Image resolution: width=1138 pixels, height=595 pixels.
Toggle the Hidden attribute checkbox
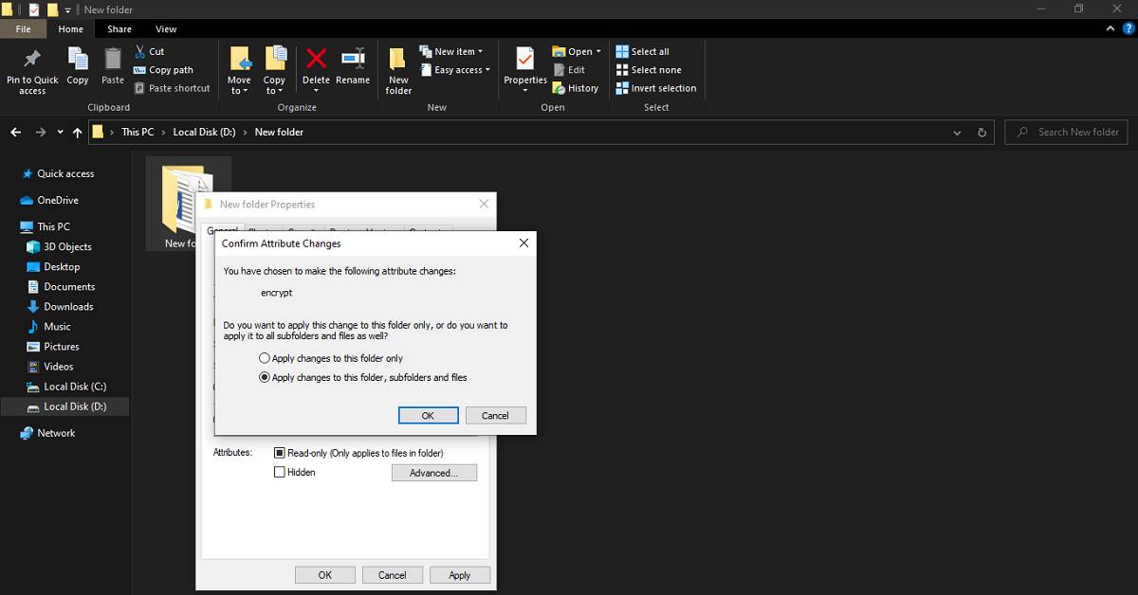click(280, 472)
